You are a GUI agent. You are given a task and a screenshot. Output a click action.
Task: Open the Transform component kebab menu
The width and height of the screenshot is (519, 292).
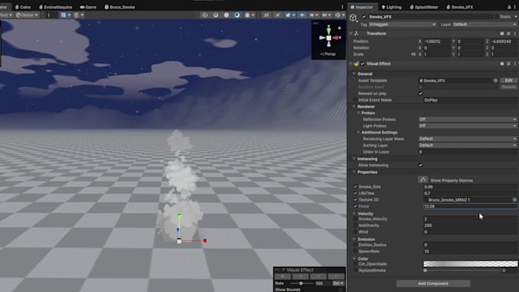tap(515, 34)
